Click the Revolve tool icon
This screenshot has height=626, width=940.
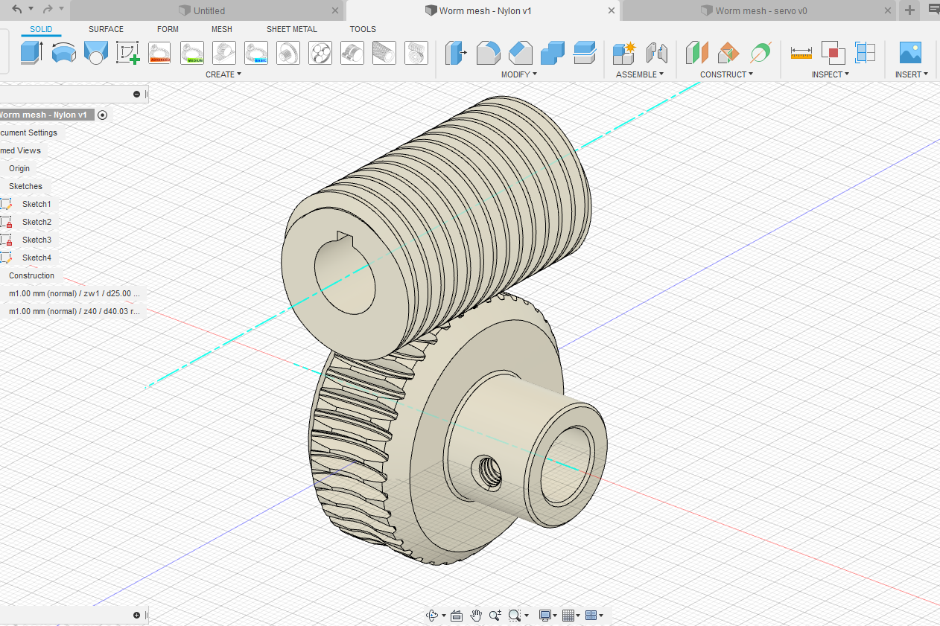coord(64,53)
